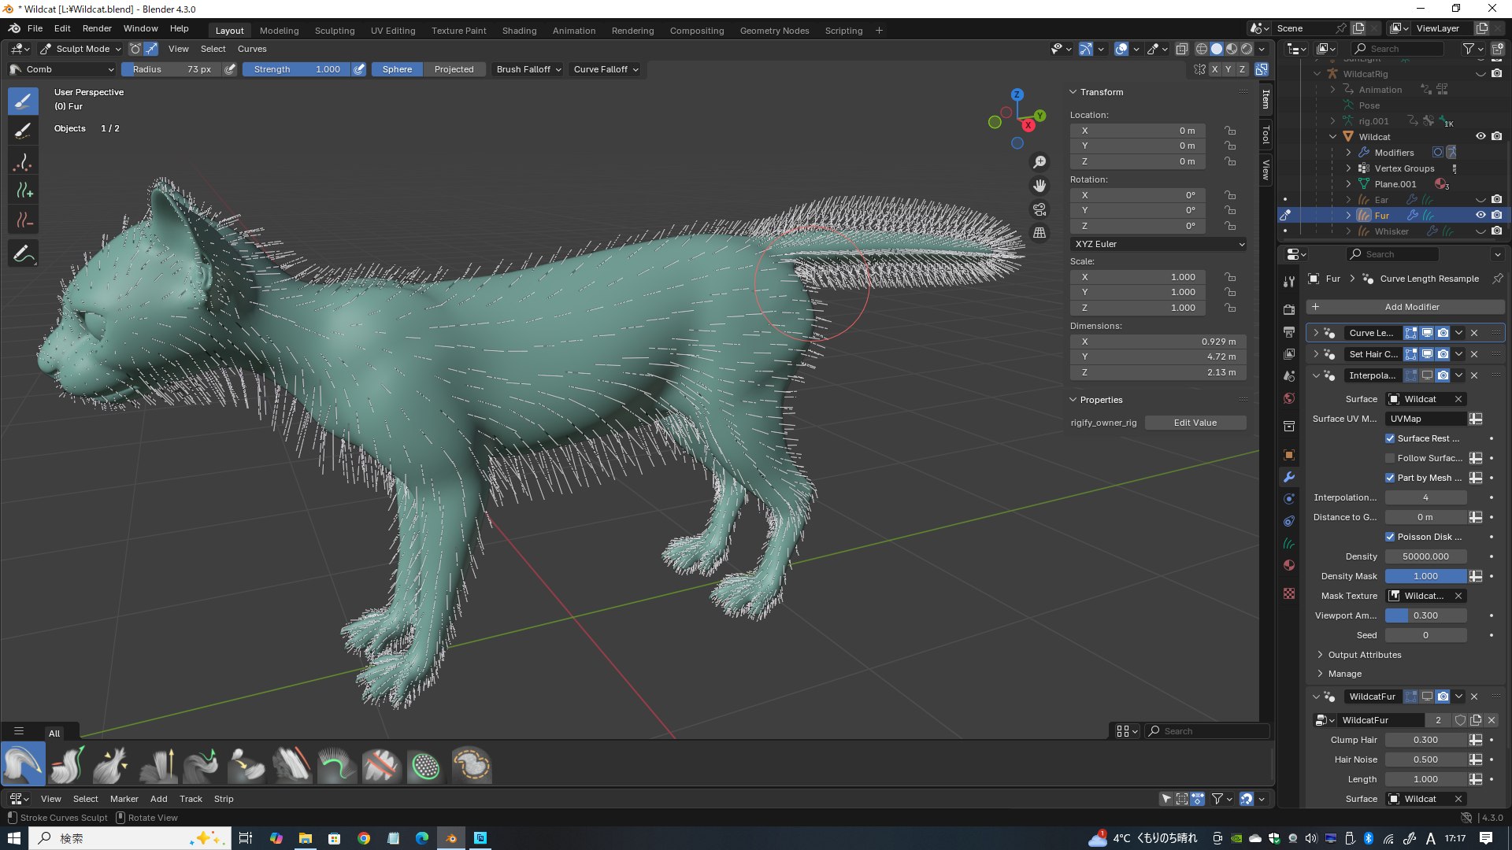Hide Wildcat object via eye icon
This screenshot has height=850, width=1512.
(x=1480, y=136)
